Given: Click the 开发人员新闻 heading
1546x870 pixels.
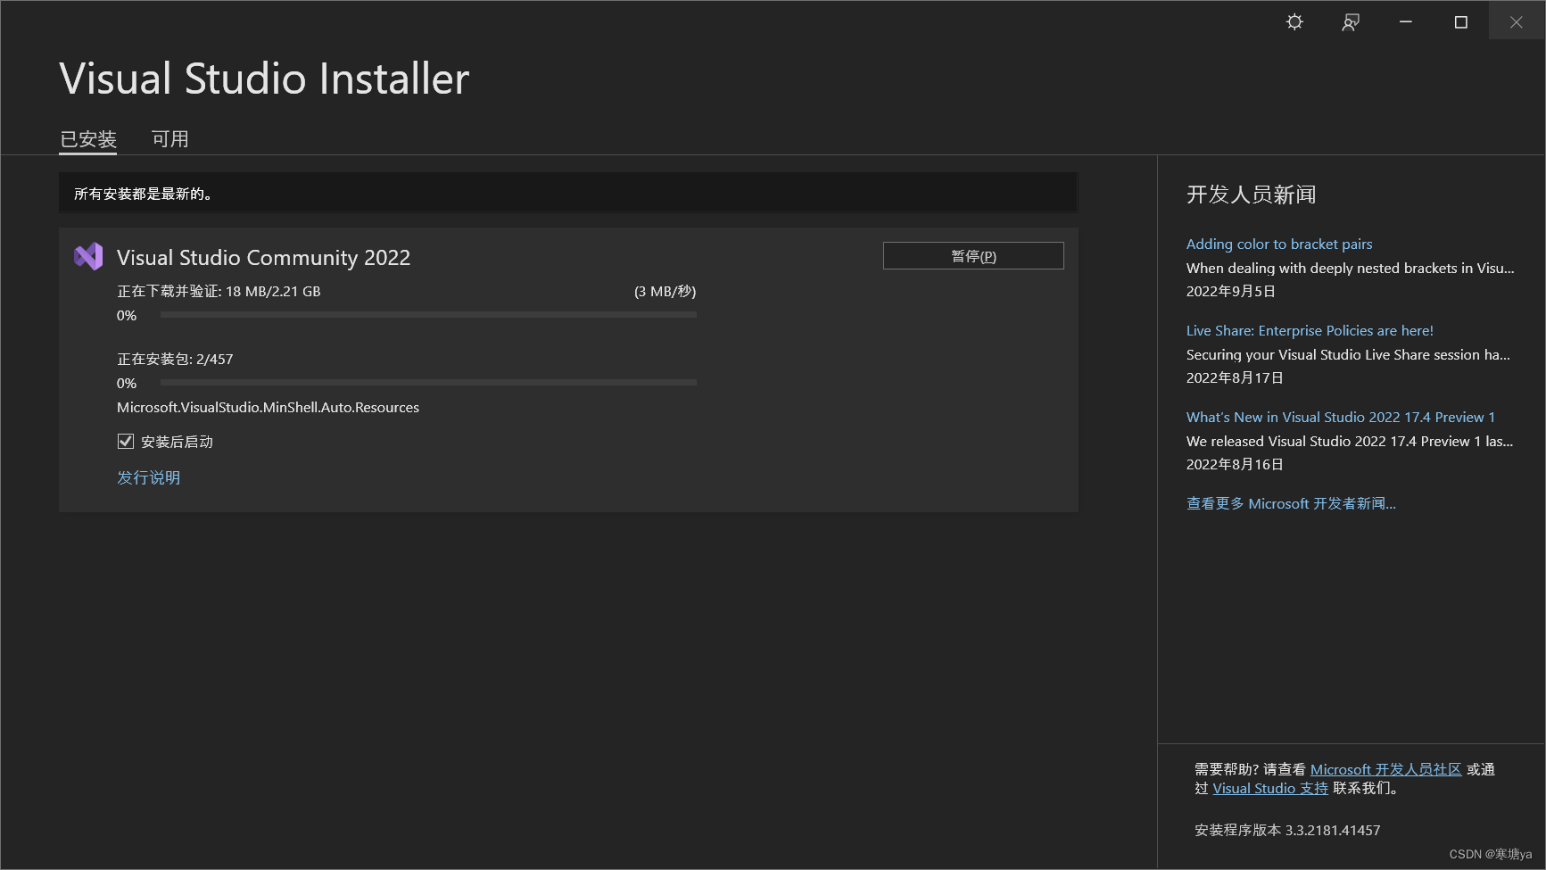Looking at the screenshot, I should [1251, 195].
